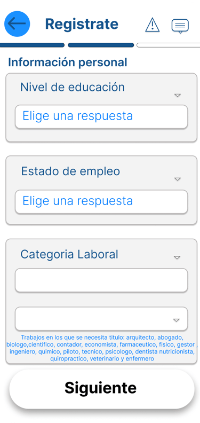Image resolution: width=200 pixels, height=423 pixels.
Task: Select the third empty progress step bar
Action: 169,45
